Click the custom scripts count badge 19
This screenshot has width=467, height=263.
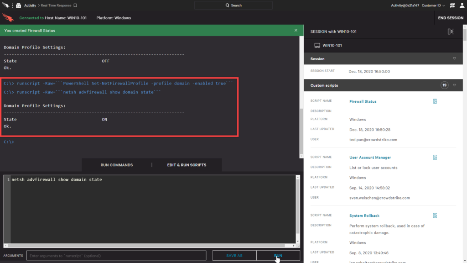(444, 85)
